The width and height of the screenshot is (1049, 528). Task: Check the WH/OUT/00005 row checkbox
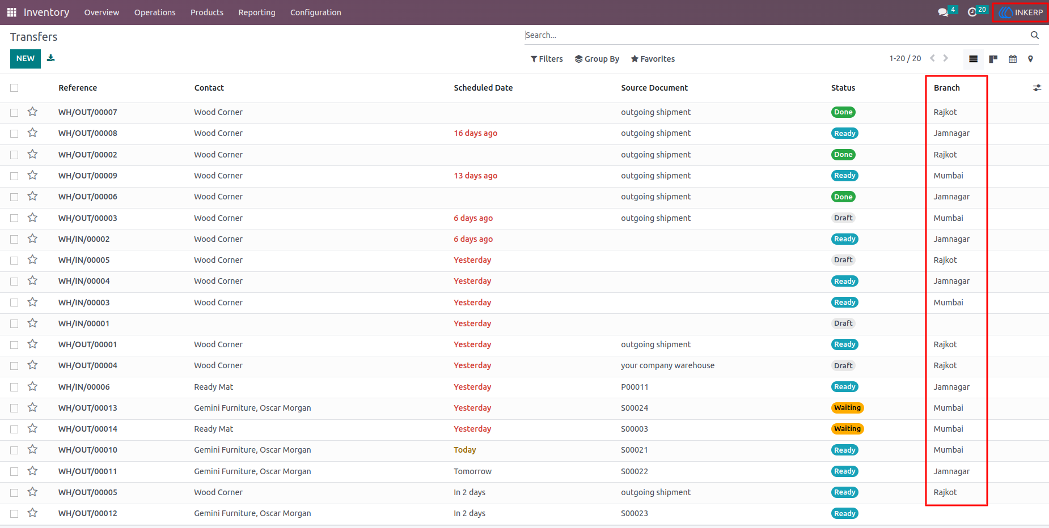[x=14, y=493]
